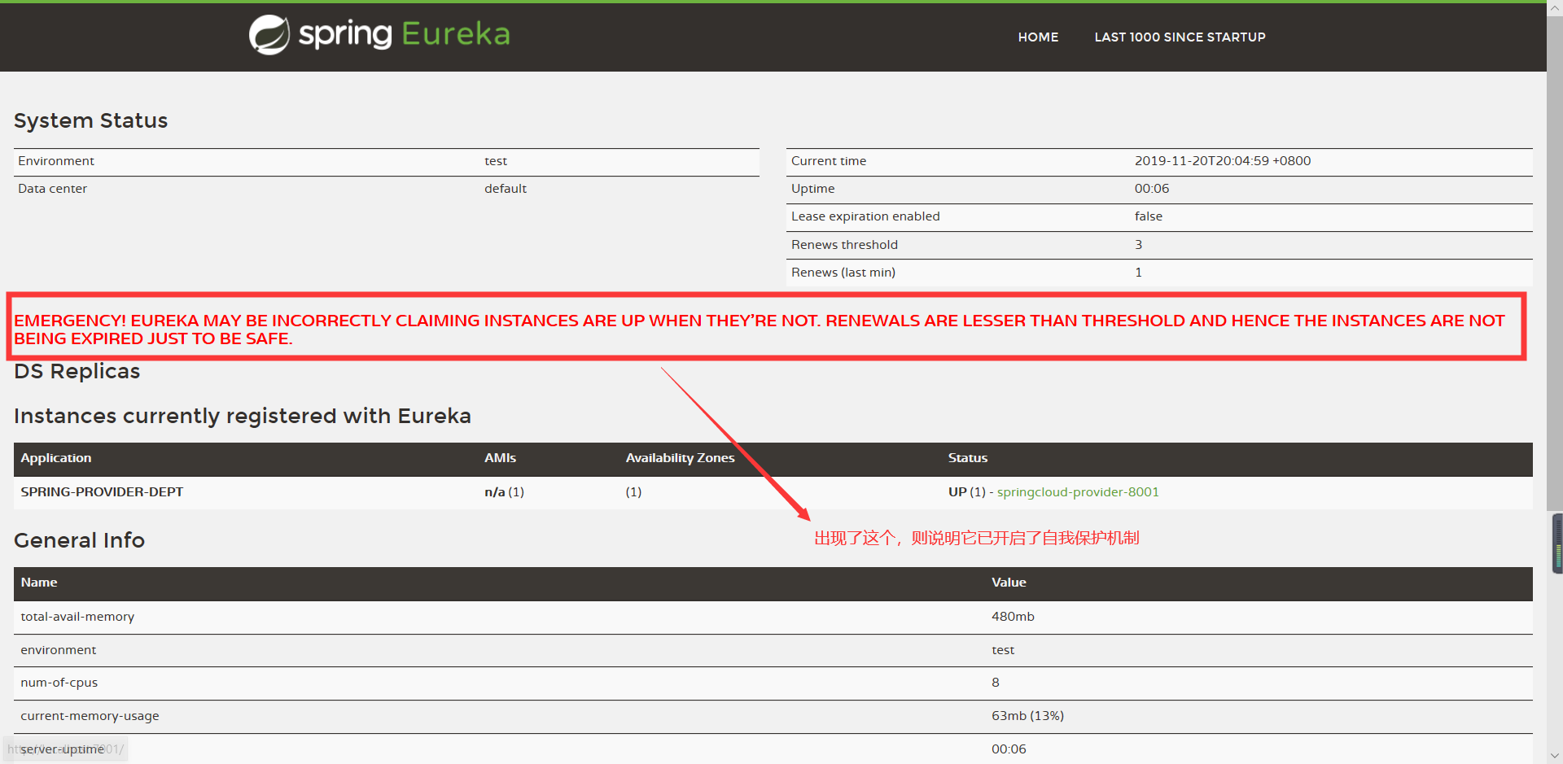Click the Availability Zones column header
1563x764 pixels.
tap(680, 458)
